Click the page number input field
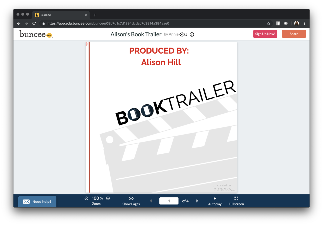This screenshot has height=225, width=323. pos(169,201)
